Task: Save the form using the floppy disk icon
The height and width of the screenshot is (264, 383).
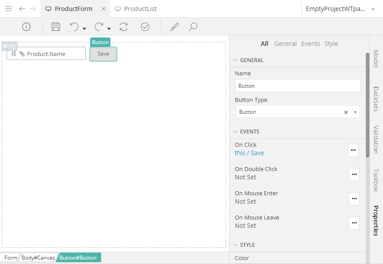Action: 56,27
